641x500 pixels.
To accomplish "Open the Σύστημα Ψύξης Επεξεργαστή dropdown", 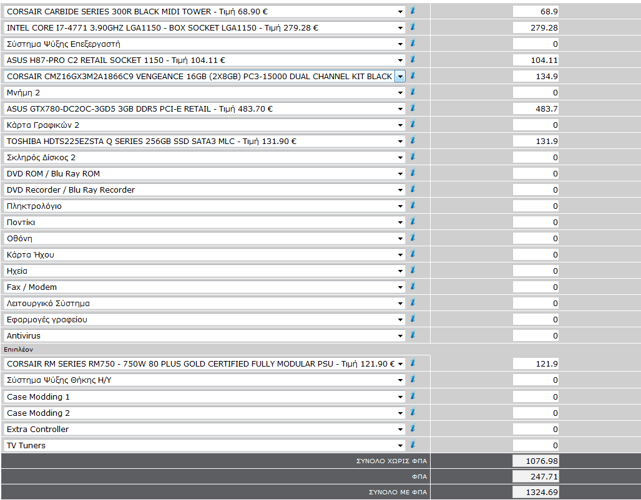I will (204, 44).
